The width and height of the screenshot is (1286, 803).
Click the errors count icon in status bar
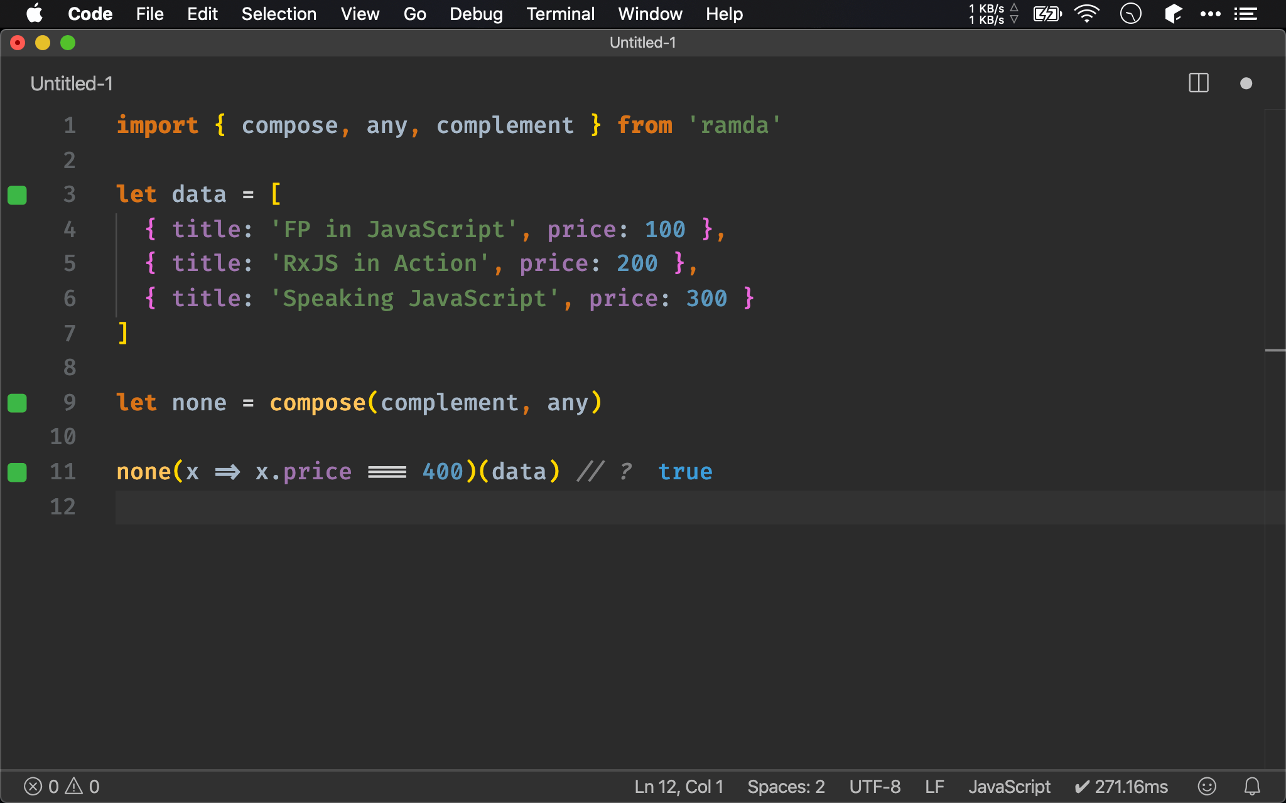(33, 786)
